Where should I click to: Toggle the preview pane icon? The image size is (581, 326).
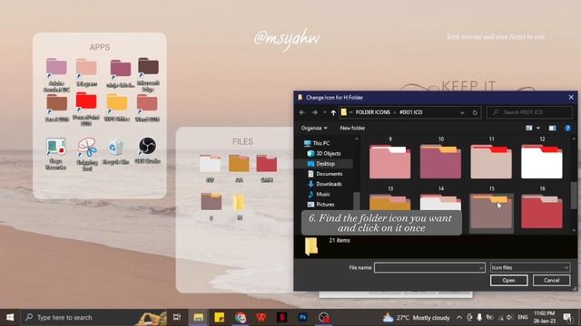(552, 128)
